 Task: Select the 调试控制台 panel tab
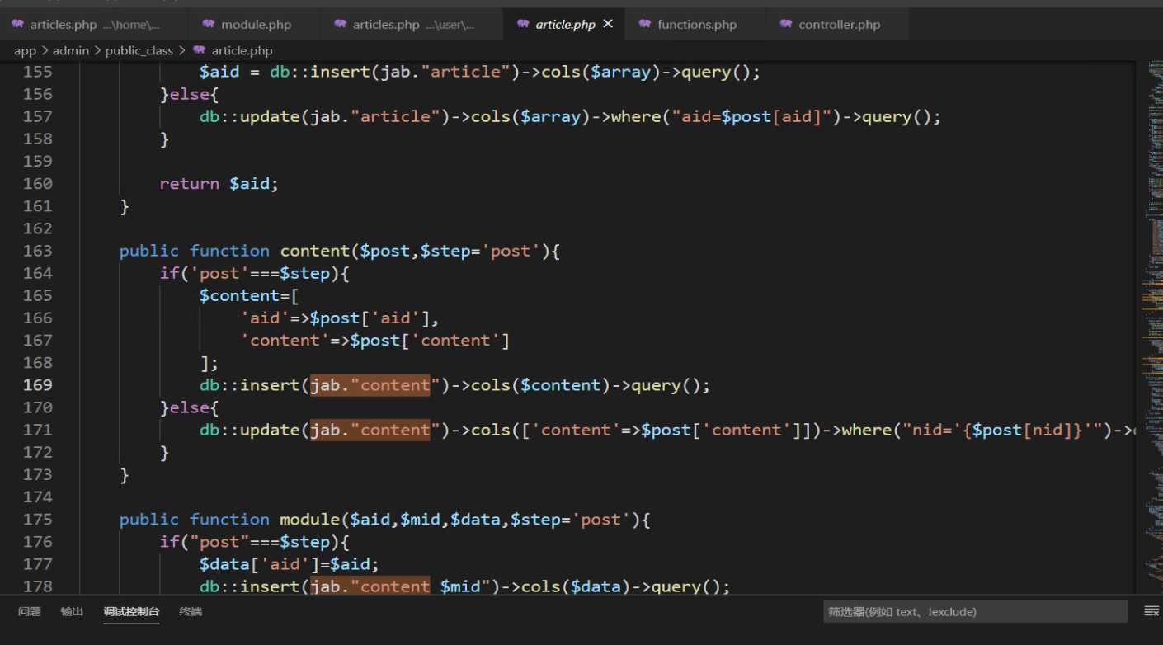pyautogui.click(x=131, y=611)
